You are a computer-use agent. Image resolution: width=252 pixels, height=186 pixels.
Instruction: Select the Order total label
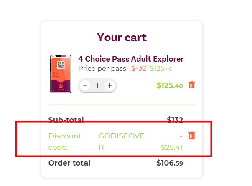(69, 163)
